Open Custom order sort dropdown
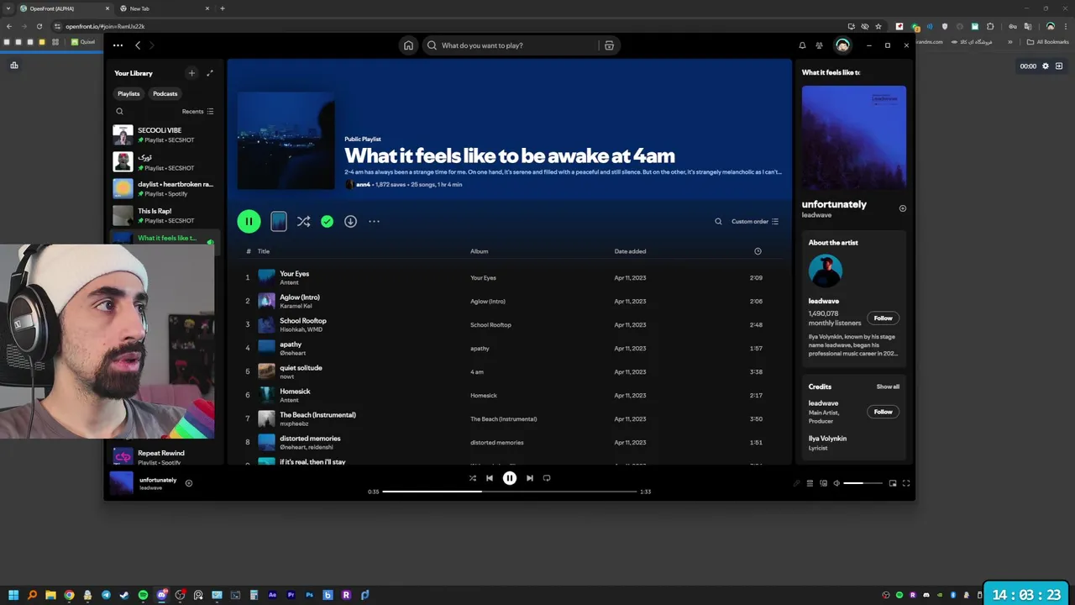Image resolution: width=1075 pixels, height=605 pixels. coord(755,221)
